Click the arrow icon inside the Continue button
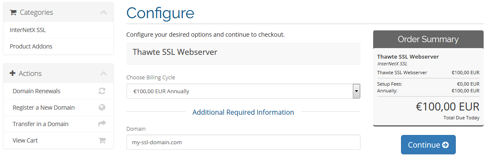487x159 pixels. (x=445, y=145)
